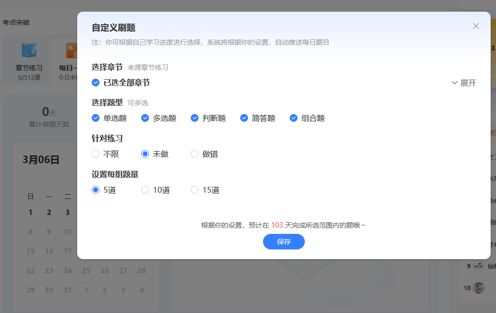
Task: Select the 未做 radio button
Action: (145, 154)
